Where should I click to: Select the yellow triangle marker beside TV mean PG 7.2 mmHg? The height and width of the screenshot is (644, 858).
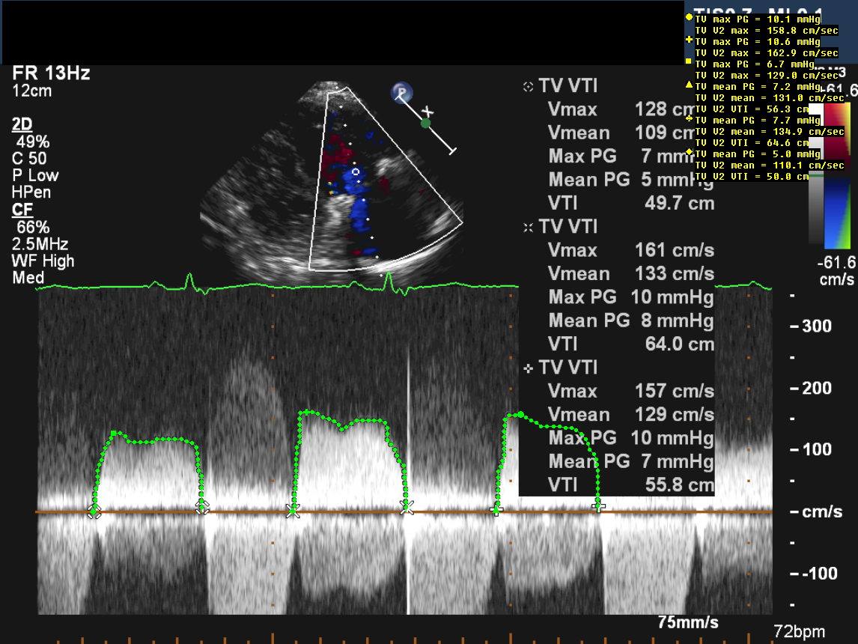(689, 85)
